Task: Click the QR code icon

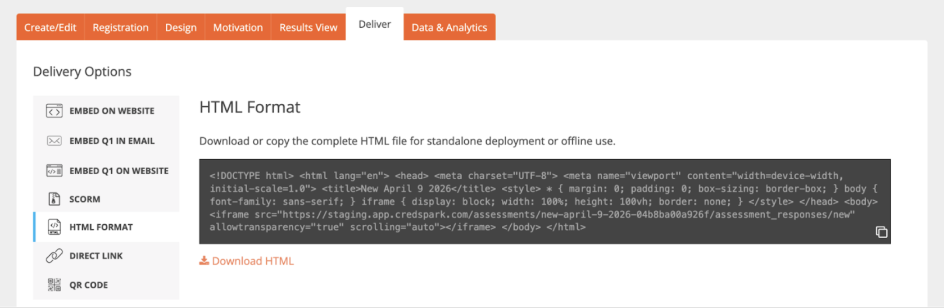Action: 54,285
